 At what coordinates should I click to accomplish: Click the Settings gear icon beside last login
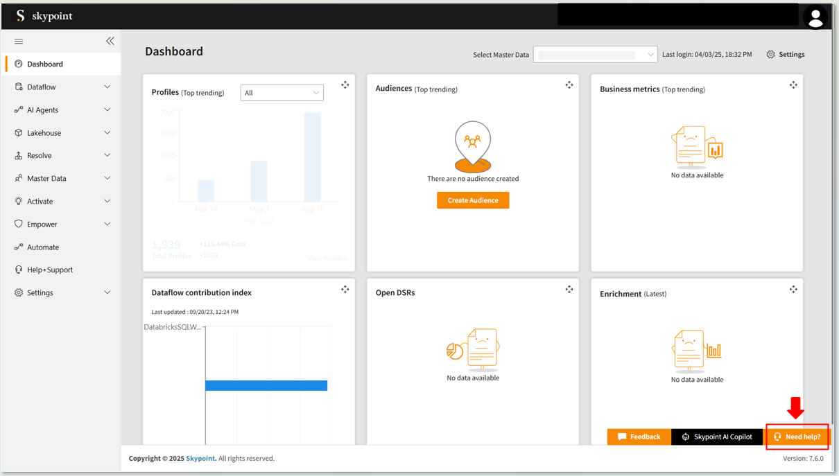(x=770, y=55)
